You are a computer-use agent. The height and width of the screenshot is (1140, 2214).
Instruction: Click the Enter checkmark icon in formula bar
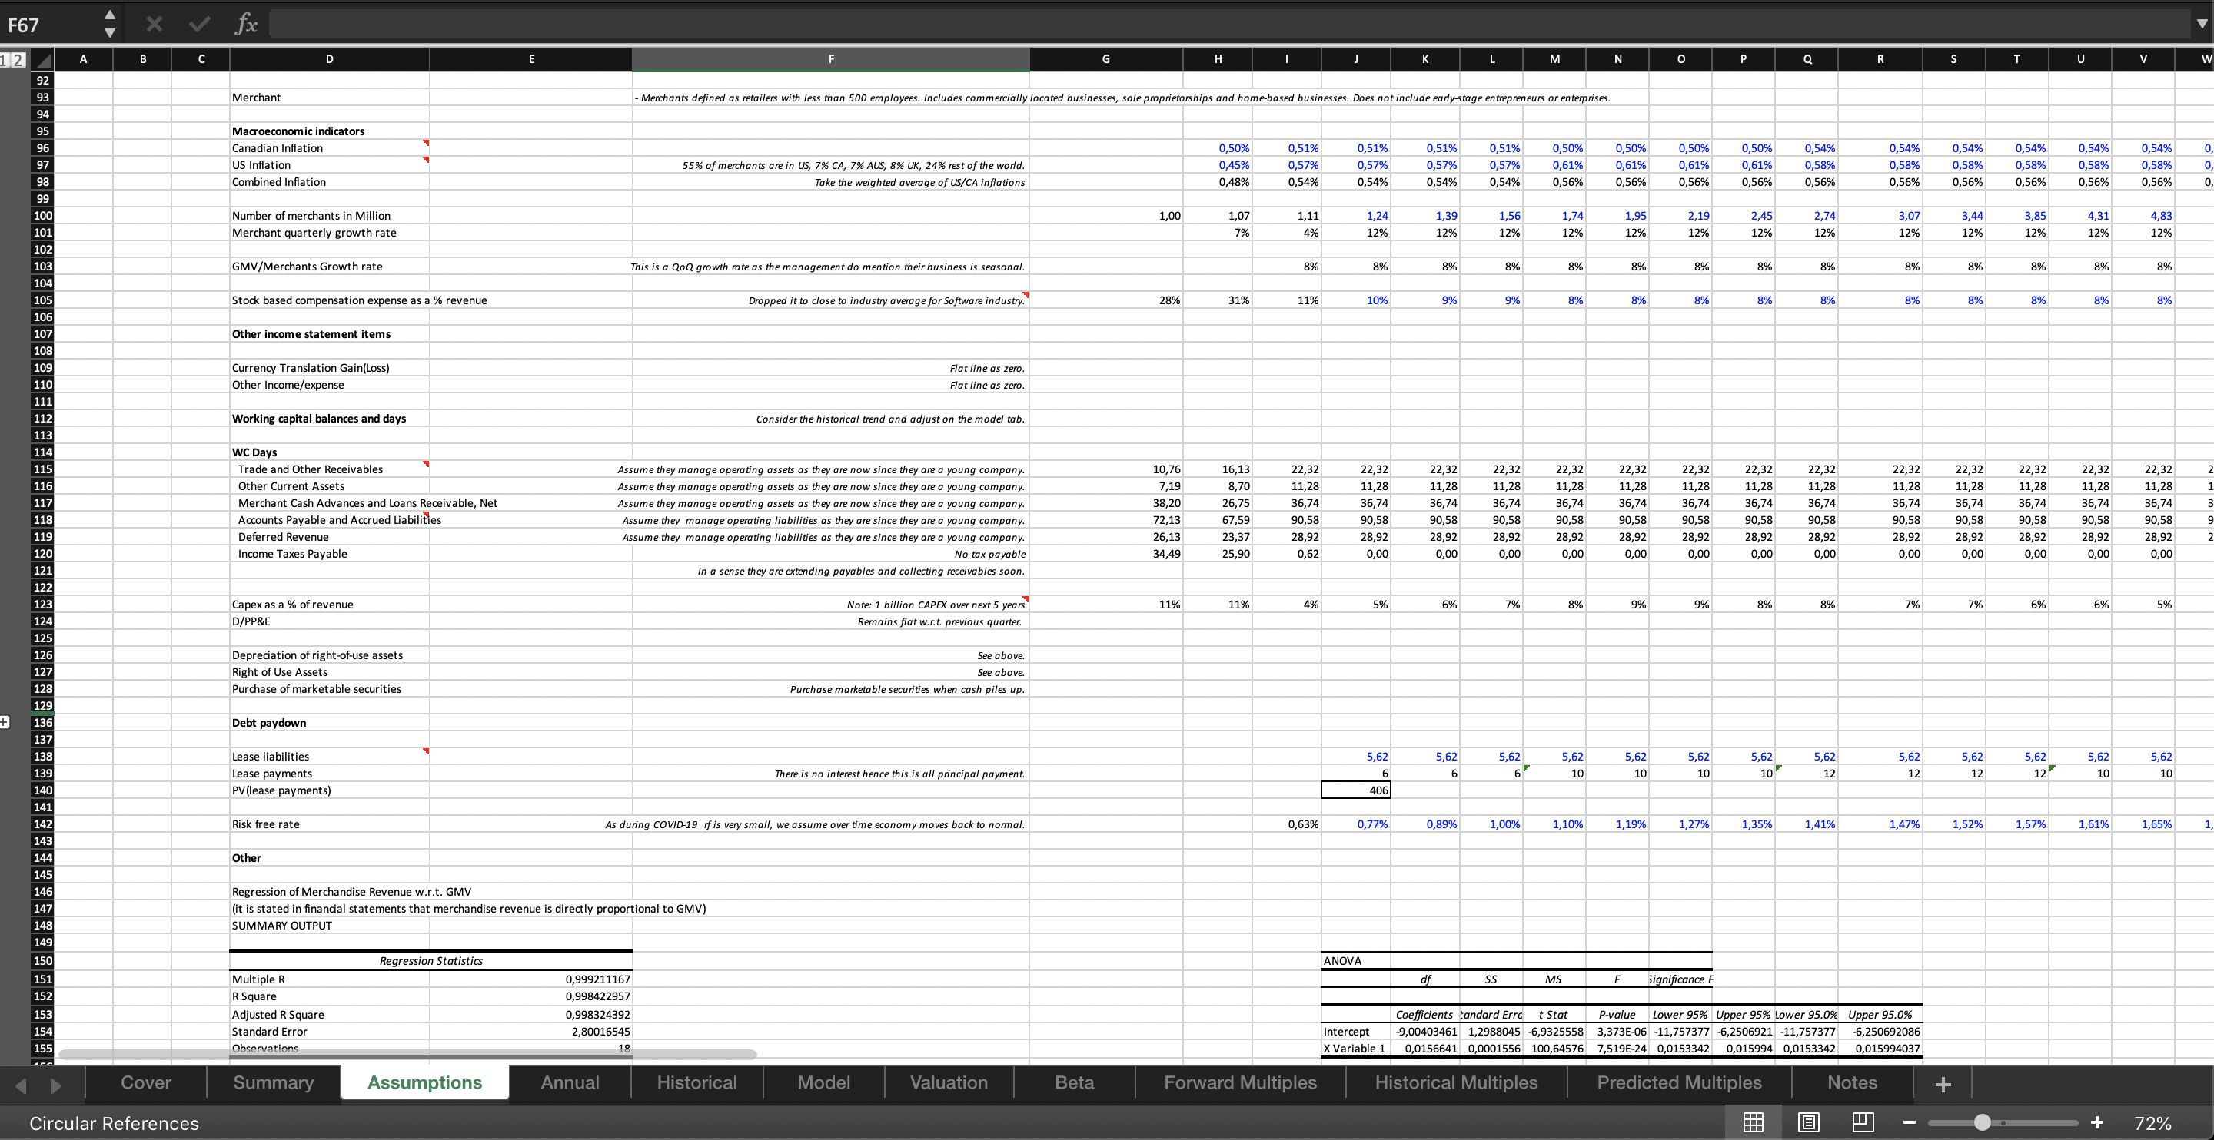click(199, 24)
